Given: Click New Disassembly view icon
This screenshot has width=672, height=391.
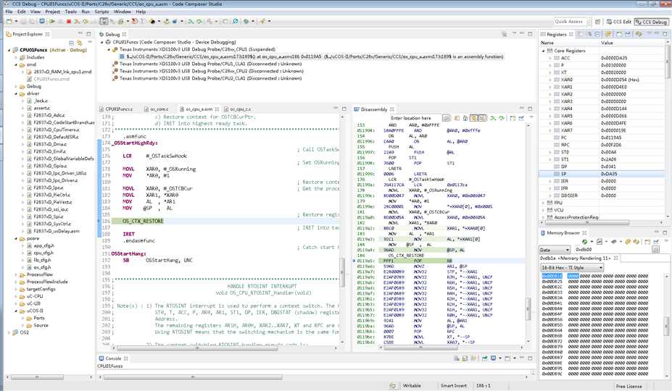Looking at the screenshot, I should [x=513, y=118].
